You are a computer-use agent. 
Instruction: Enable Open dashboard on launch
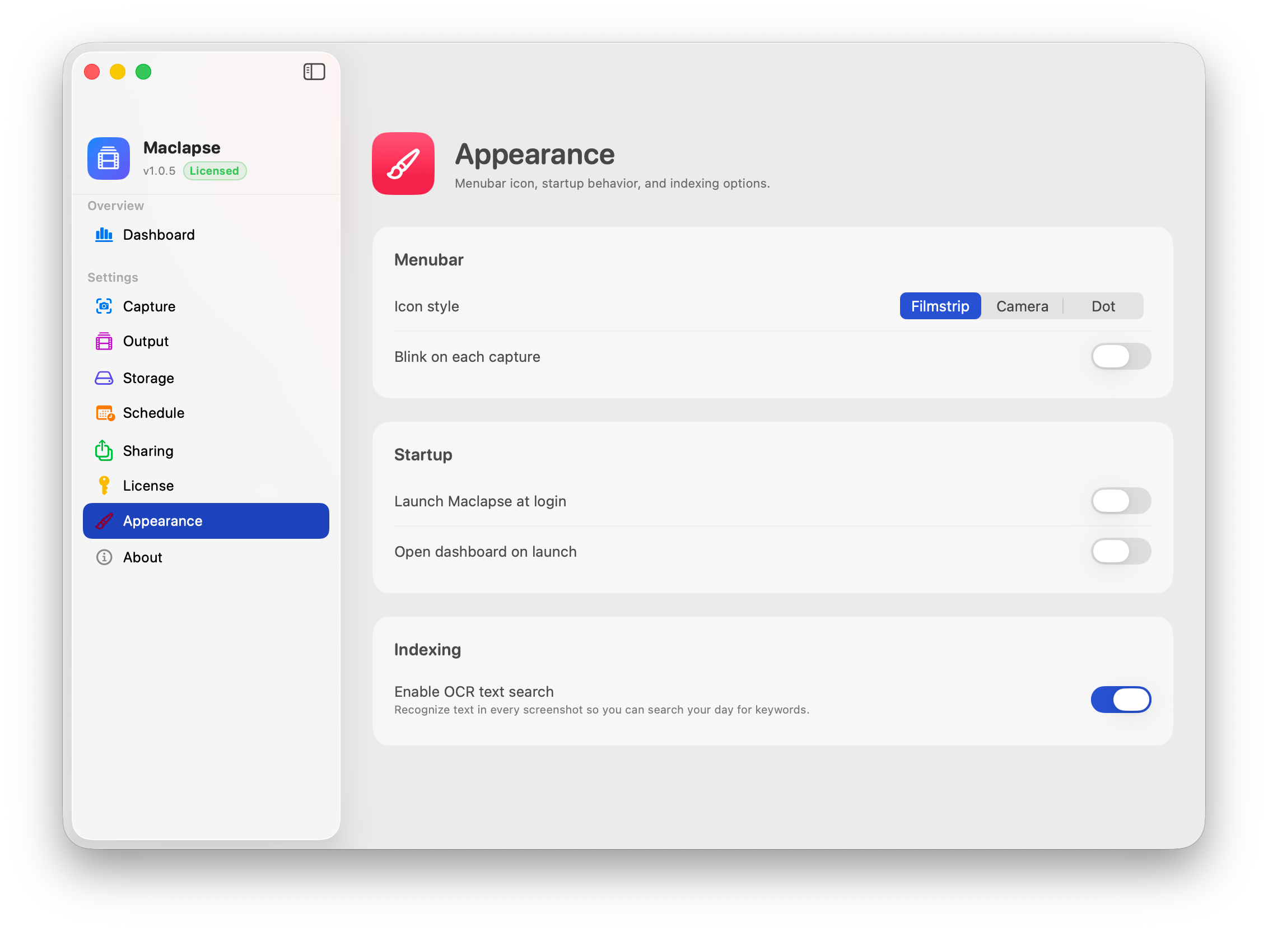tap(1120, 551)
